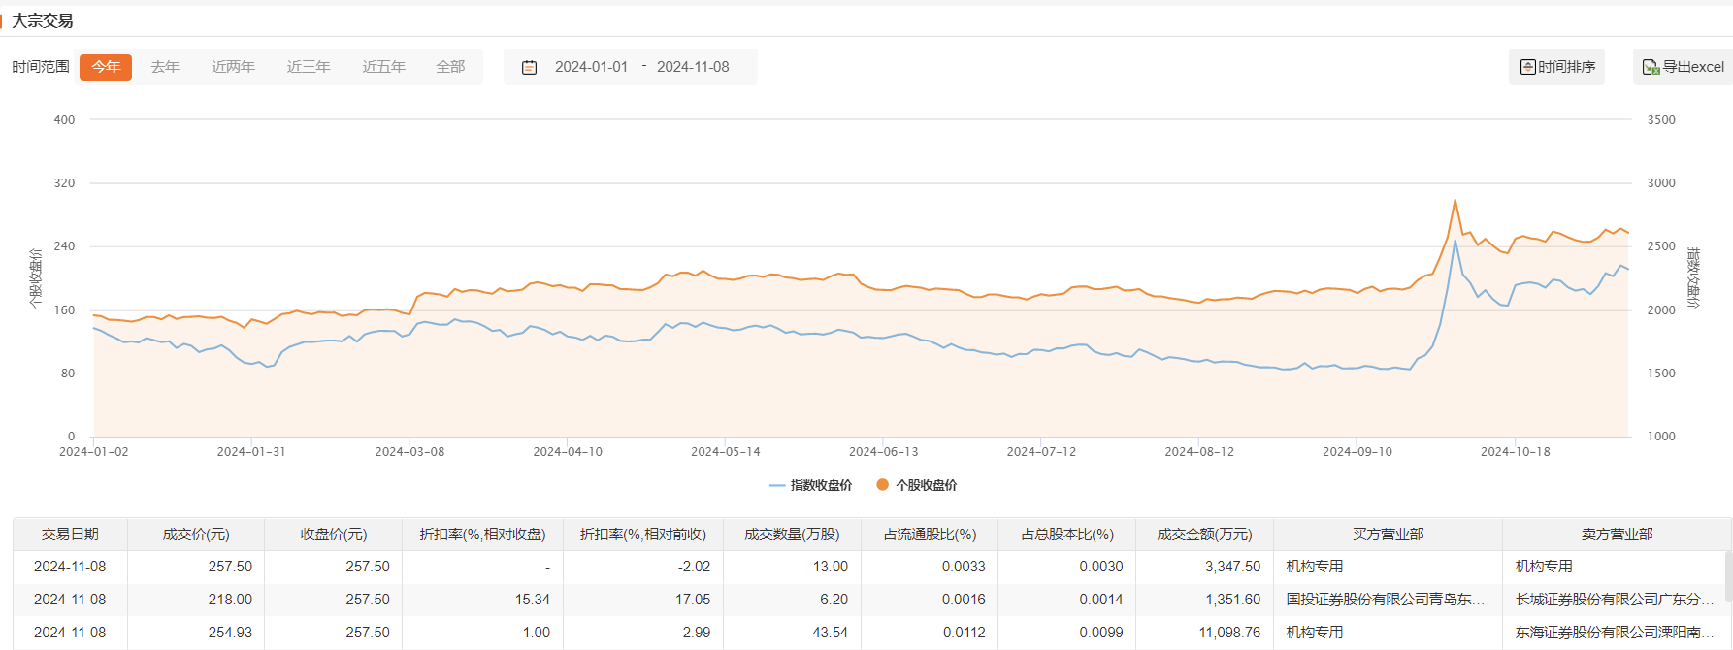
Task: Click 成交金额(万元) column header
Action: pyautogui.click(x=1204, y=535)
